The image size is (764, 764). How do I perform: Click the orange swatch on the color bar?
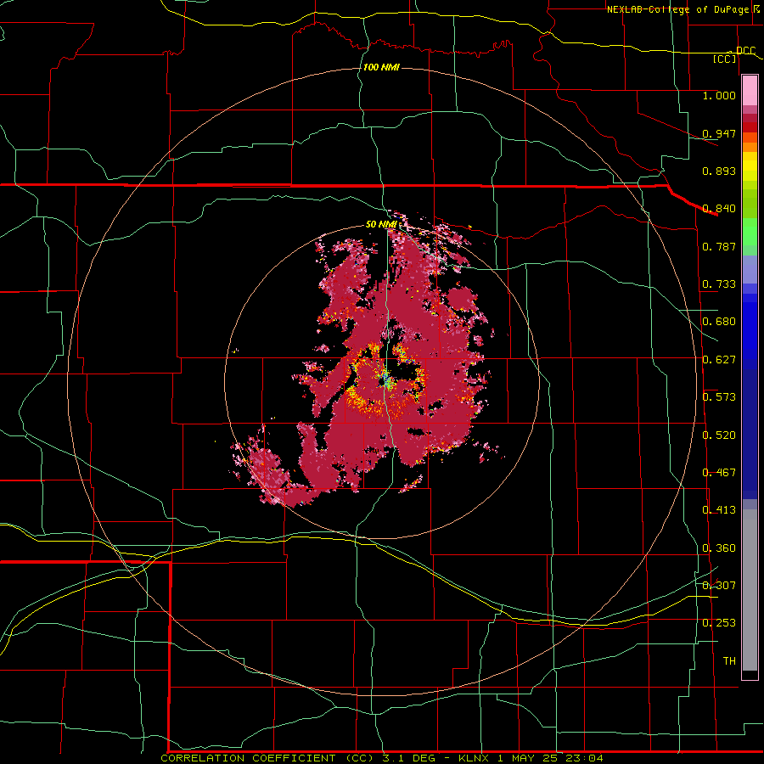tap(750, 147)
